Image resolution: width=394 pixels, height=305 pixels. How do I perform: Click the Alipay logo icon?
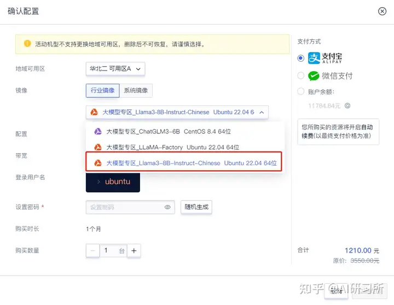(x=314, y=58)
